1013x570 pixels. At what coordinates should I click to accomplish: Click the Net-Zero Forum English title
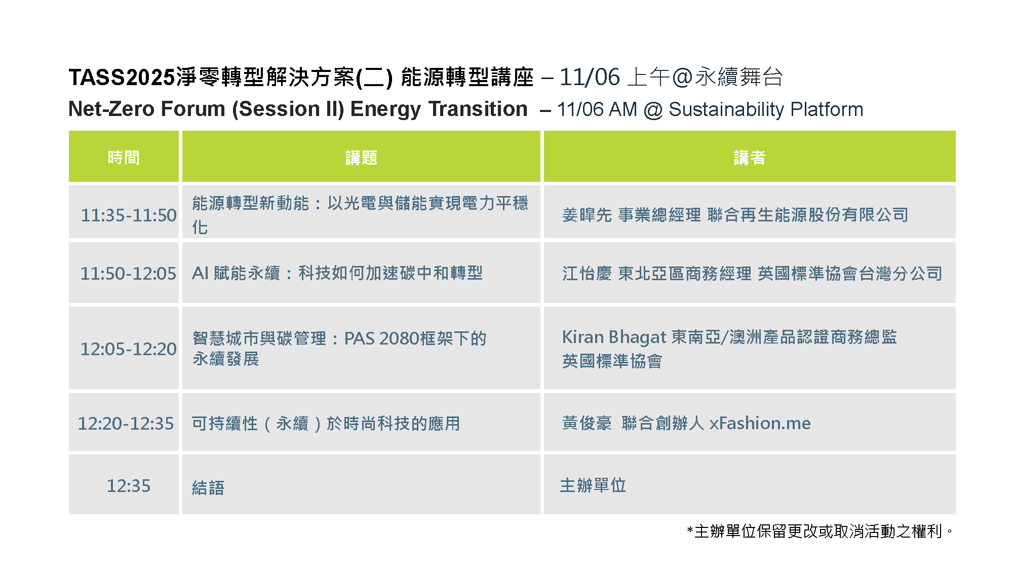click(x=298, y=109)
